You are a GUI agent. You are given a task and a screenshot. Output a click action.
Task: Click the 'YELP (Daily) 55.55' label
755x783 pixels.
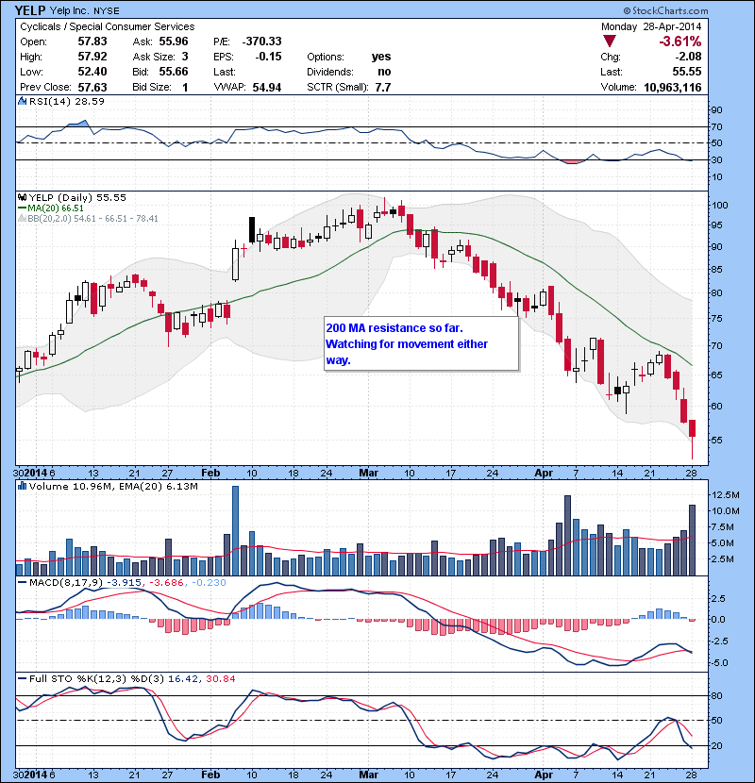77,198
